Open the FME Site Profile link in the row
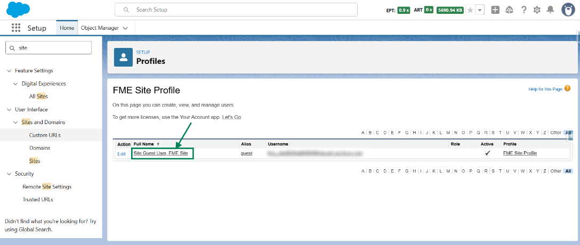The height and width of the screenshot is (245, 580). pos(520,153)
